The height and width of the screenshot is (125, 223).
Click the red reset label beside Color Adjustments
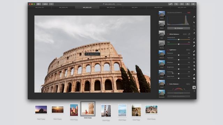tap(189, 12)
